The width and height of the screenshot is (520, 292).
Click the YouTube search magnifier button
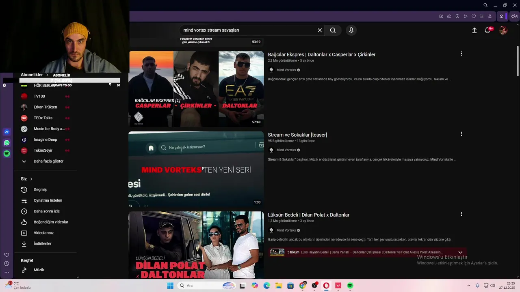pyautogui.click(x=333, y=30)
